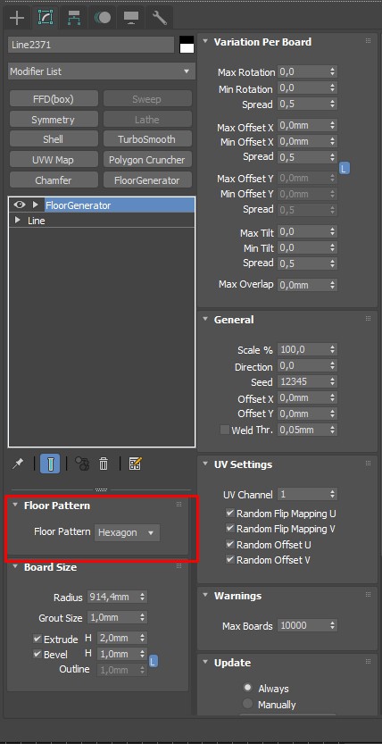The height and width of the screenshot is (744, 382).
Task: Click the Pin Stack icon
Action: [x=18, y=464]
